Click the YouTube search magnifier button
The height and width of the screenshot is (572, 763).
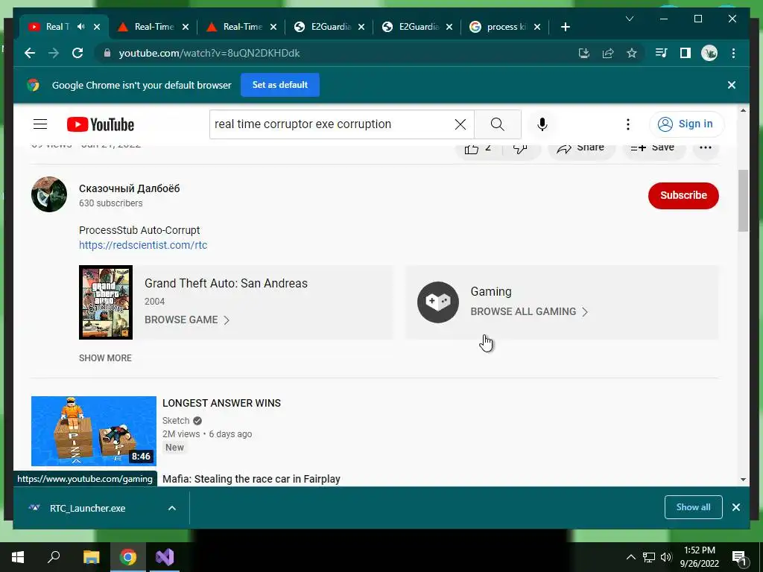(x=497, y=124)
